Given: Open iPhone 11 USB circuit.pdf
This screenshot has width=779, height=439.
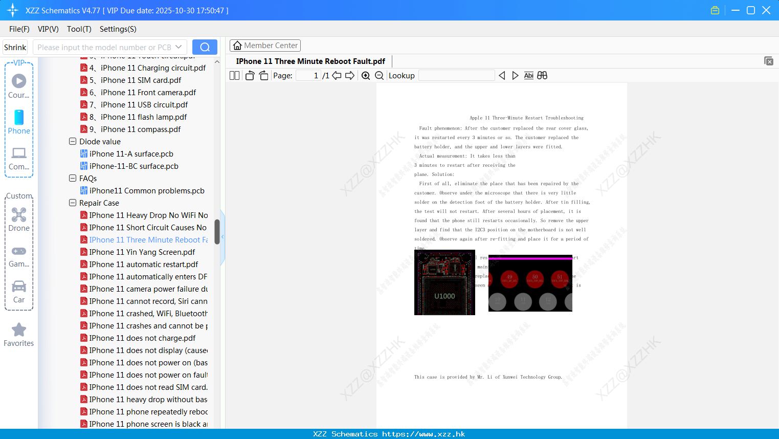Looking at the screenshot, I should tap(134, 104).
